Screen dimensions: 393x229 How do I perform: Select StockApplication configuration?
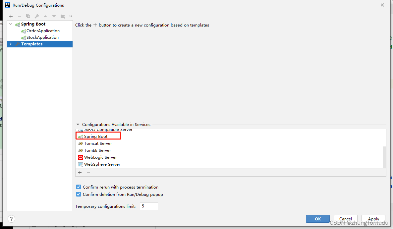pyautogui.click(x=42, y=37)
